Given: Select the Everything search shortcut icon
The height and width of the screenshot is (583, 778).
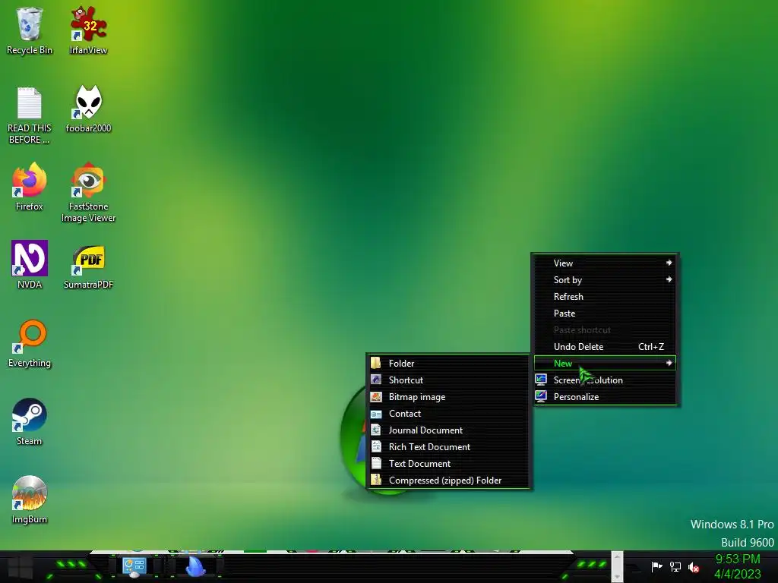Looking at the screenshot, I should coord(30,343).
